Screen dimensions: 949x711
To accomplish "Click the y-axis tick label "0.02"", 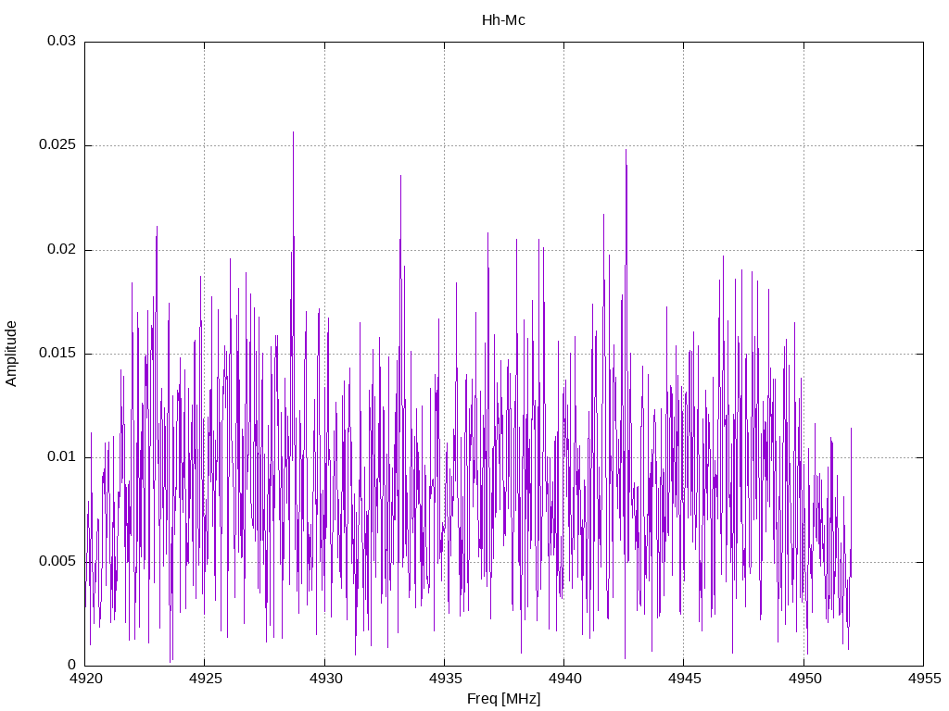I will (x=62, y=249).
